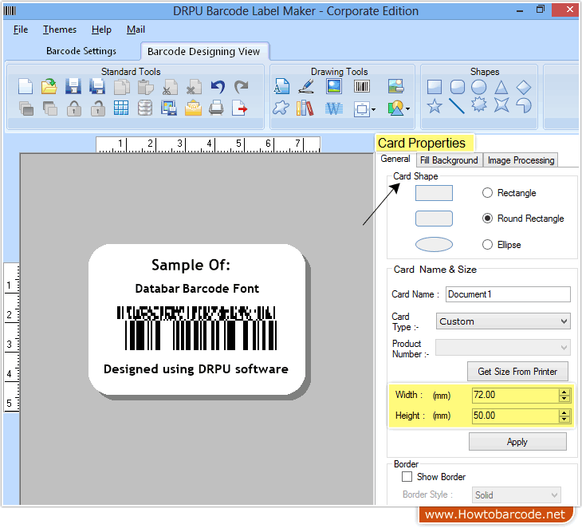
Task: Toggle the grid icon in Standard Tools
Action: tap(121, 108)
